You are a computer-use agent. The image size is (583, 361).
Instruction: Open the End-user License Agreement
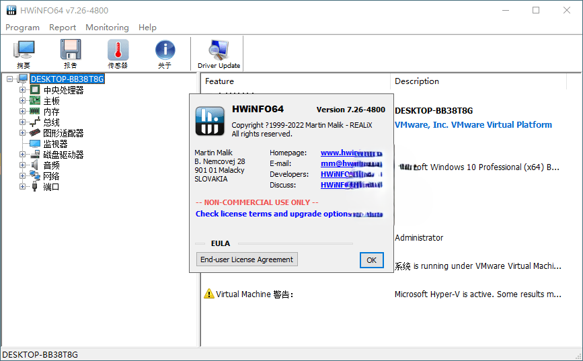[247, 259]
